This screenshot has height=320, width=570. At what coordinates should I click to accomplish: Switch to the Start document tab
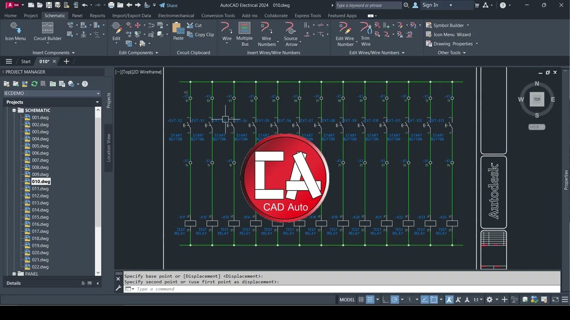click(x=26, y=61)
